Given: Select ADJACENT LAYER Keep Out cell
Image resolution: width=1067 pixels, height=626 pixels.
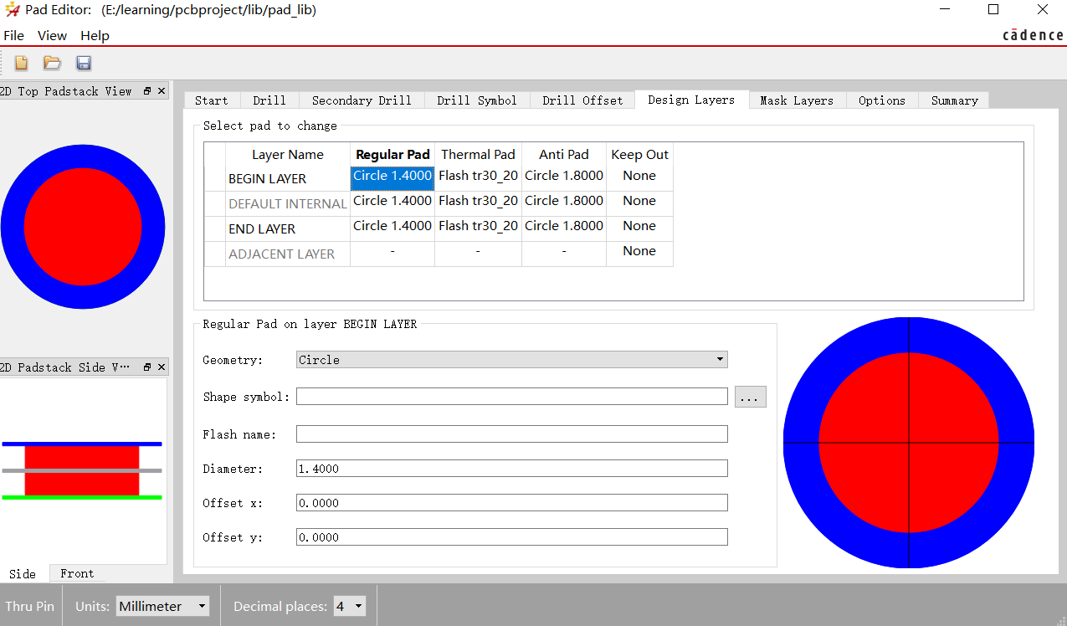Looking at the screenshot, I should [x=639, y=254].
